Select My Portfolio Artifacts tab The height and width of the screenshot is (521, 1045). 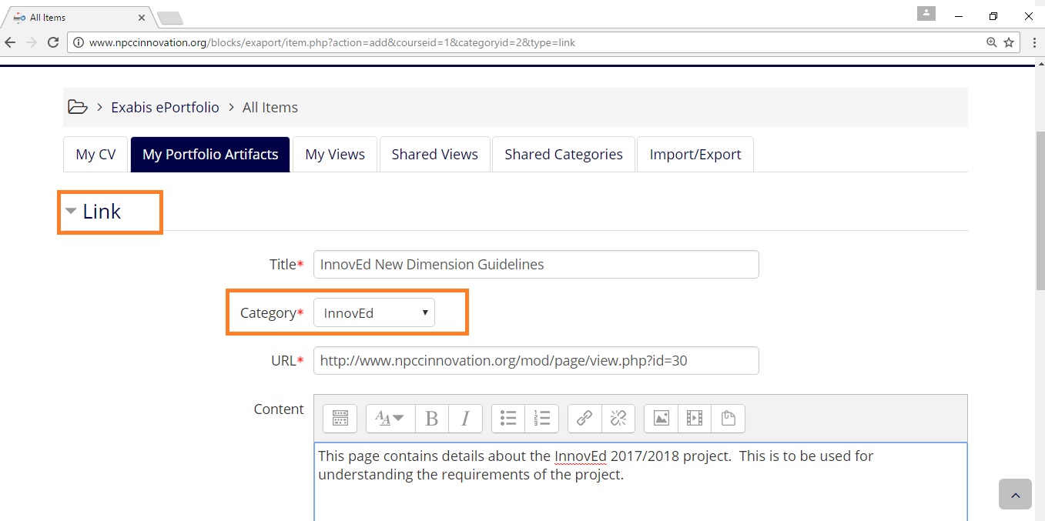(x=210, y=155)
